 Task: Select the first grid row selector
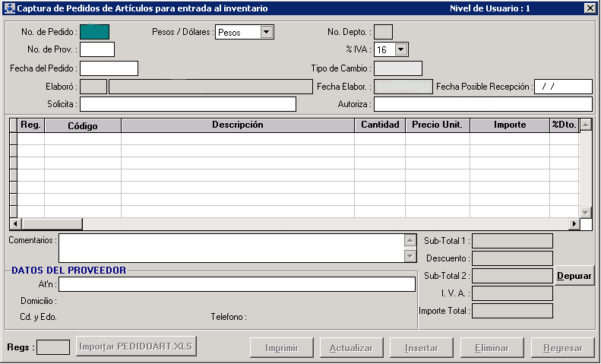(x=13, y=138)
